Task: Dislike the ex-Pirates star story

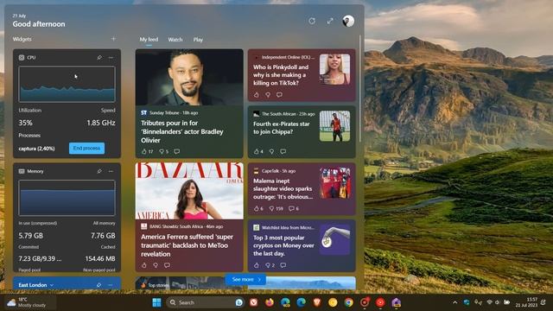Action: point(271,152)
